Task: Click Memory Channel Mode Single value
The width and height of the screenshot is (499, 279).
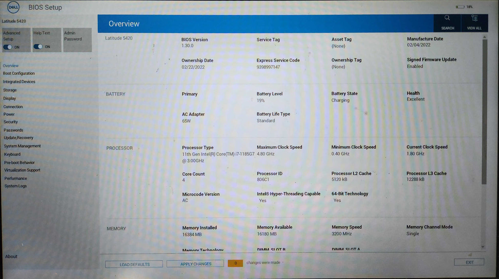Action: (413, 234)
